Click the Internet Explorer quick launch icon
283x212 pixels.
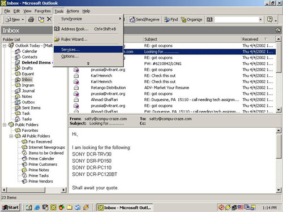click(x=37, y=207)
